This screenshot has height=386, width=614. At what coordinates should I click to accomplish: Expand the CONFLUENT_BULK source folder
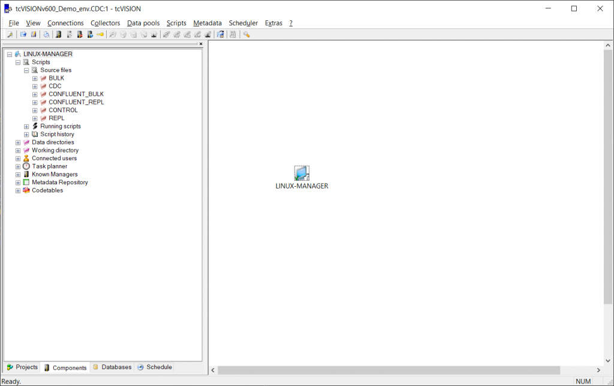[35, 94]
